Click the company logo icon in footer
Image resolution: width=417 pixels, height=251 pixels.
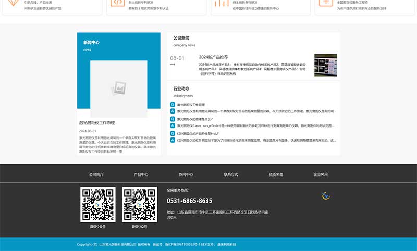(x=326, y=196)
